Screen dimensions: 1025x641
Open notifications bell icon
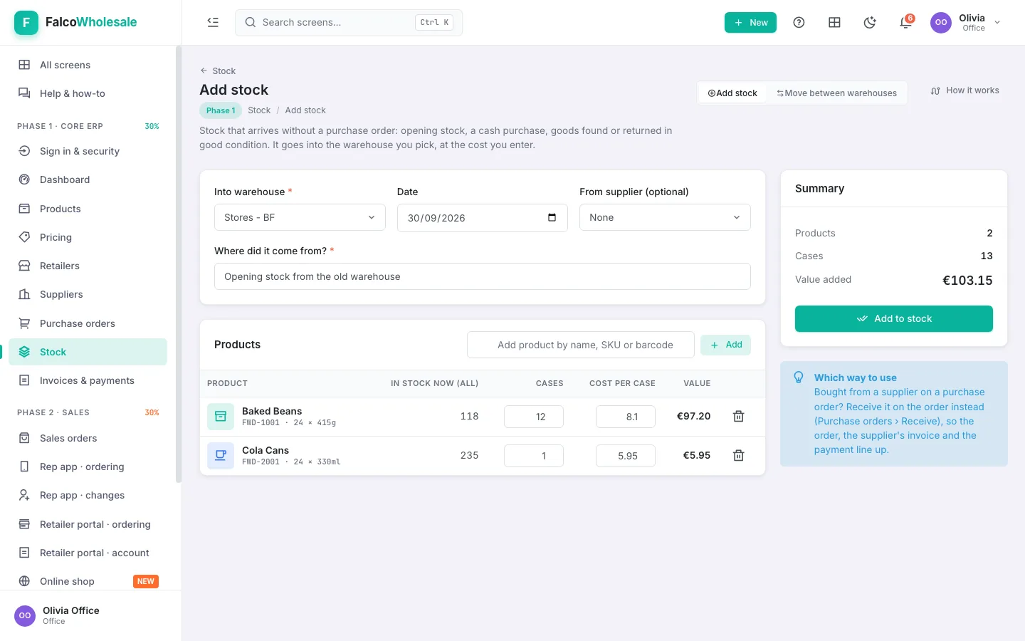pos(905,23)
